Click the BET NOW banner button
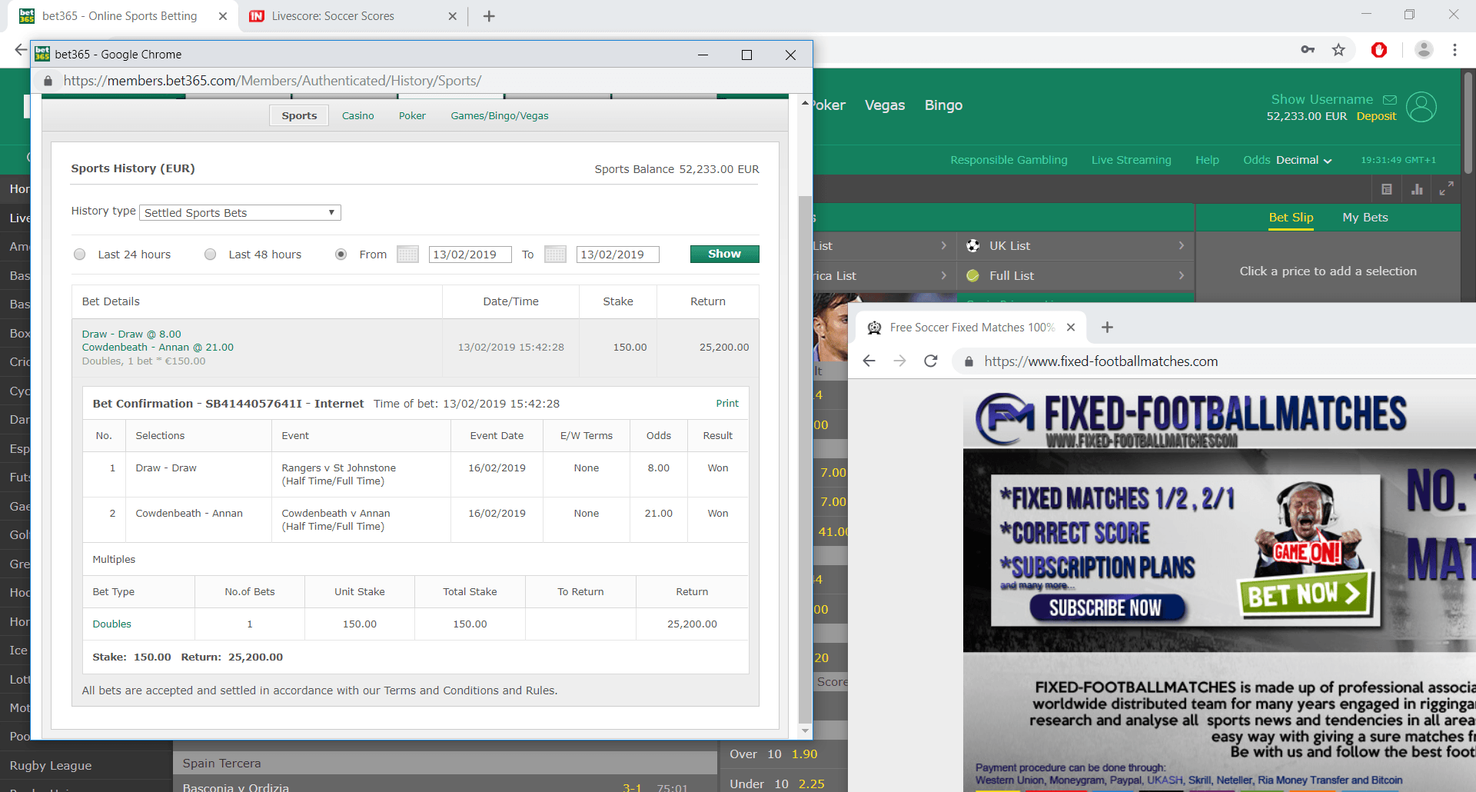The image size is (1476, 792). 1305,594
